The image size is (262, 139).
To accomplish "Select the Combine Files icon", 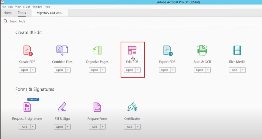I will (62, 50).
